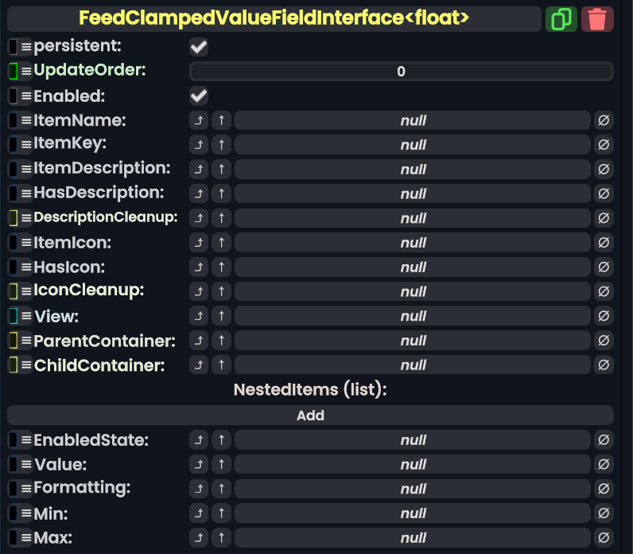Click the FeedClampedValueFieldInterface<float> component header
Screen dimensions: 633x554
click(x=274, y=18)
